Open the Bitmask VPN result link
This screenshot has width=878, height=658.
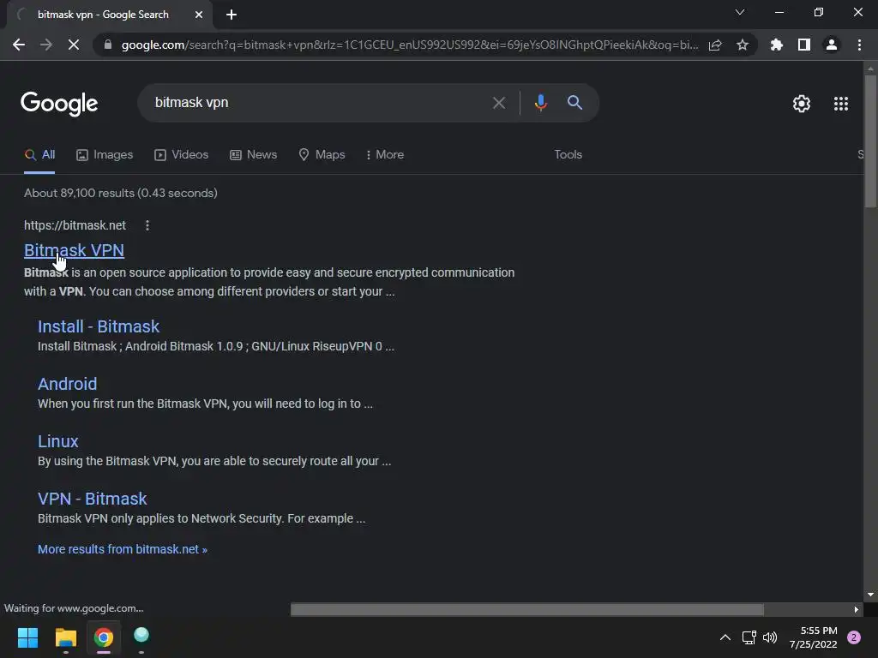pos(74,251)
